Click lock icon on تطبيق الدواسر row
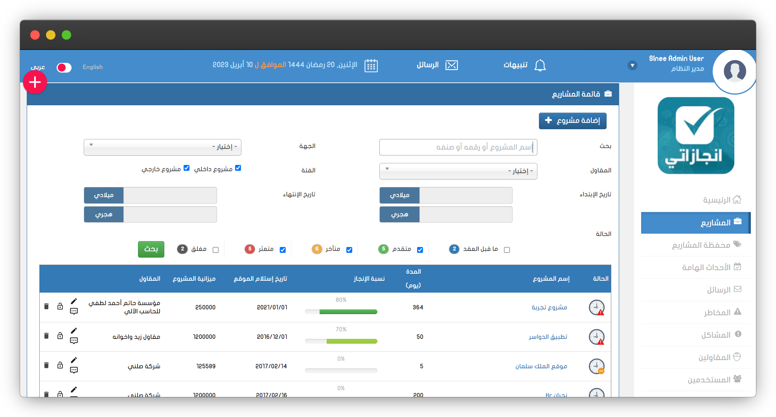This screenshot has height=417, width=776. [x=60, y=336]
